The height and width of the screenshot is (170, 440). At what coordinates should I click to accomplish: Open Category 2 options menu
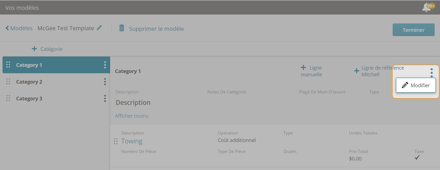click(105, 82)
